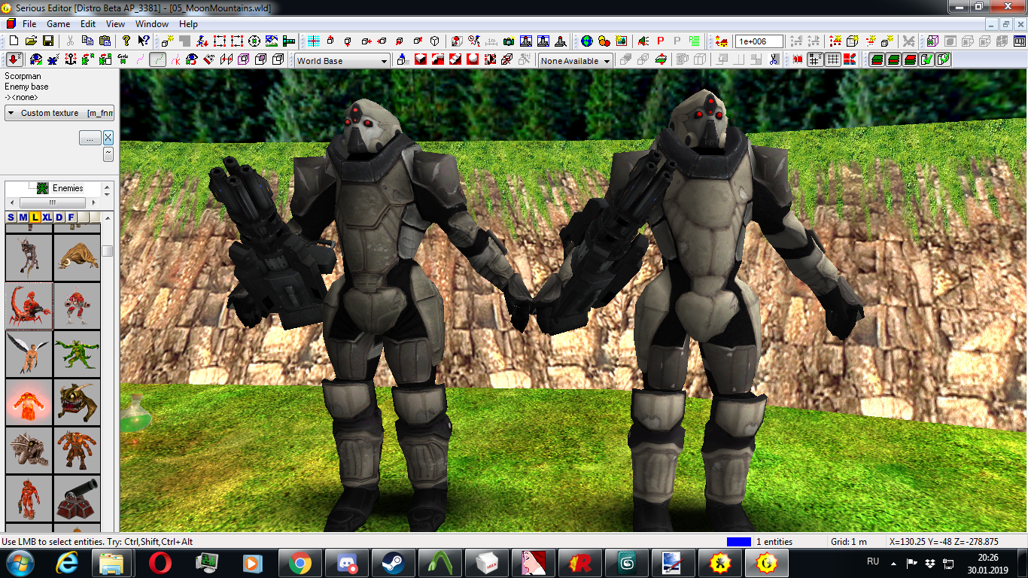The width and height of the screenshot is (1028, 578).
Task: Paste from clipboard
Action: click(105, 41)
